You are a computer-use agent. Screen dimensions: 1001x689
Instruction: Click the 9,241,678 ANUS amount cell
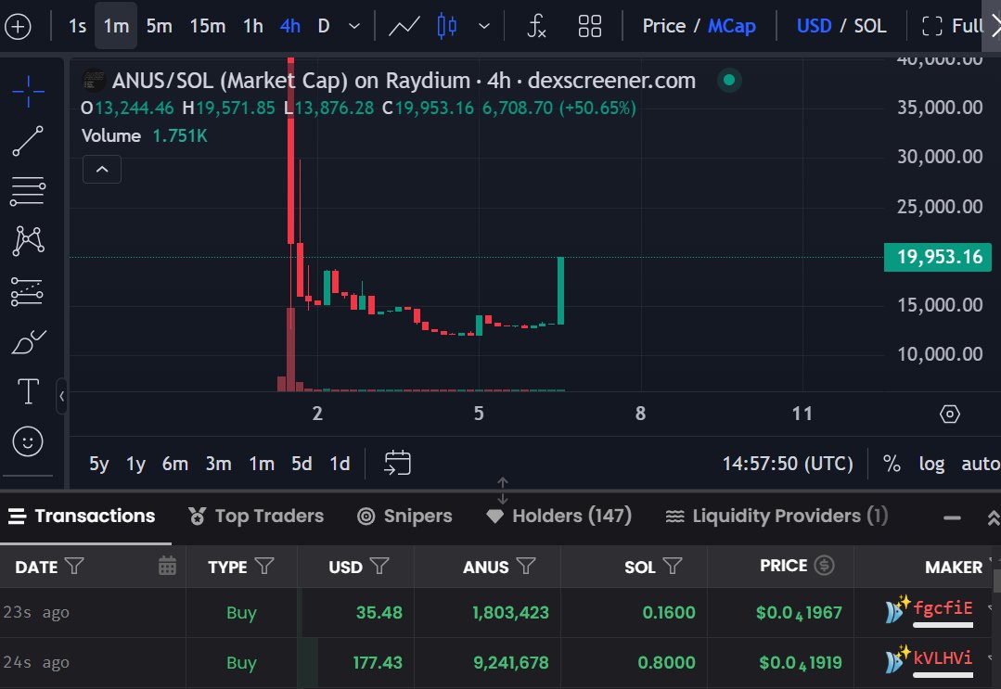tap(511, 663)
